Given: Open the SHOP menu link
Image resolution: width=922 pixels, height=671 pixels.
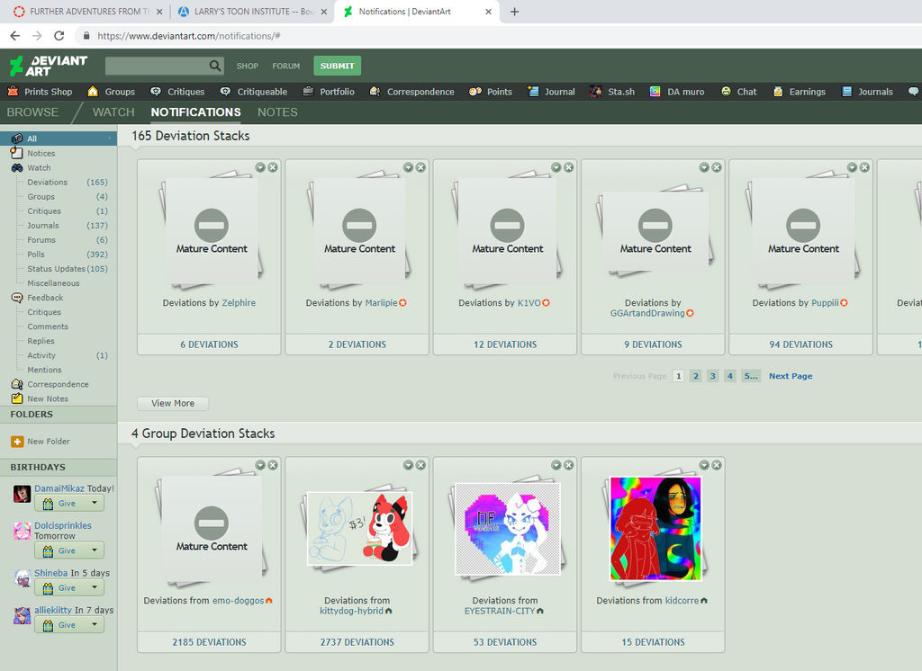Looking at the screenshot, I should point(247,66).
